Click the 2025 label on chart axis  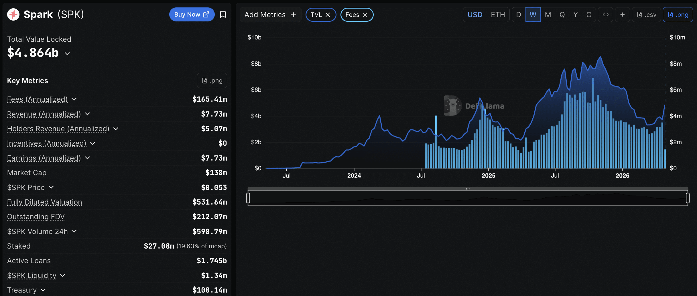[x=488, y=176]
